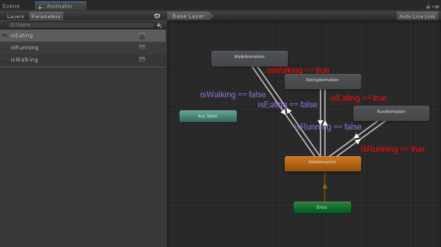Select the teal Any State node
The height and width of the screenshot is (247, 441).
208,116
